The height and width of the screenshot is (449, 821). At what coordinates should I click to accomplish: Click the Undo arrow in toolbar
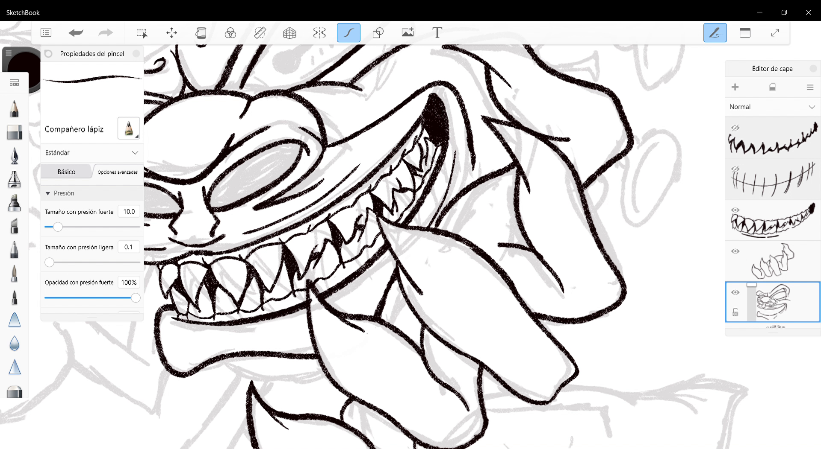(x=76, y=33)
